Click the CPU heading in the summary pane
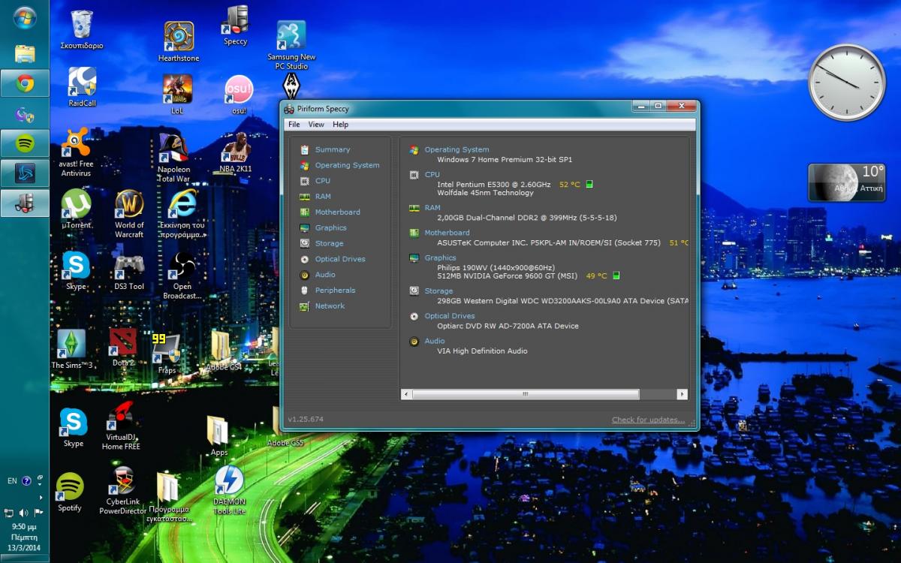The height and width of the screenshot is (563, 901). click(432, 175)
